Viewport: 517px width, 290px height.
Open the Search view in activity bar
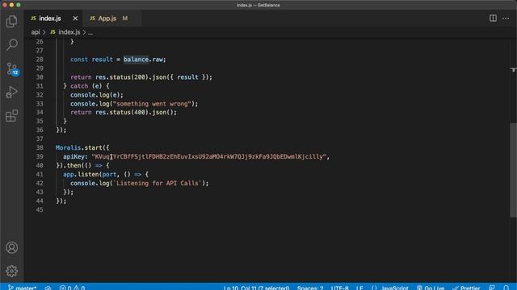tap(12, 44)
